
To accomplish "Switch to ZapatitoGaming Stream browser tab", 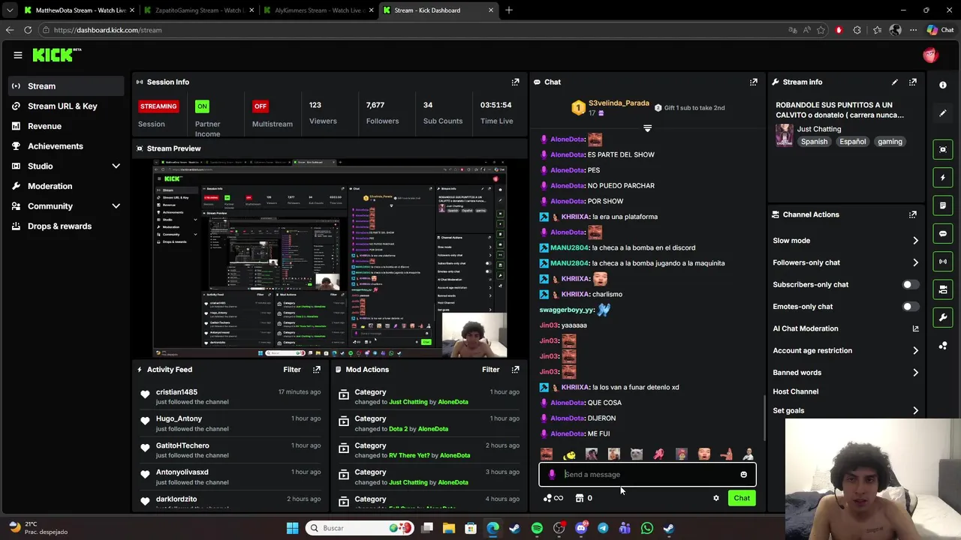I will [x=197, y=10].
